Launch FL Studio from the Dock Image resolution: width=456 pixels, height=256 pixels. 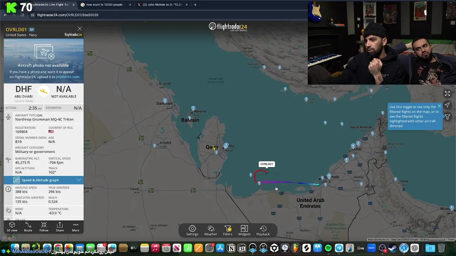(296, 248)
